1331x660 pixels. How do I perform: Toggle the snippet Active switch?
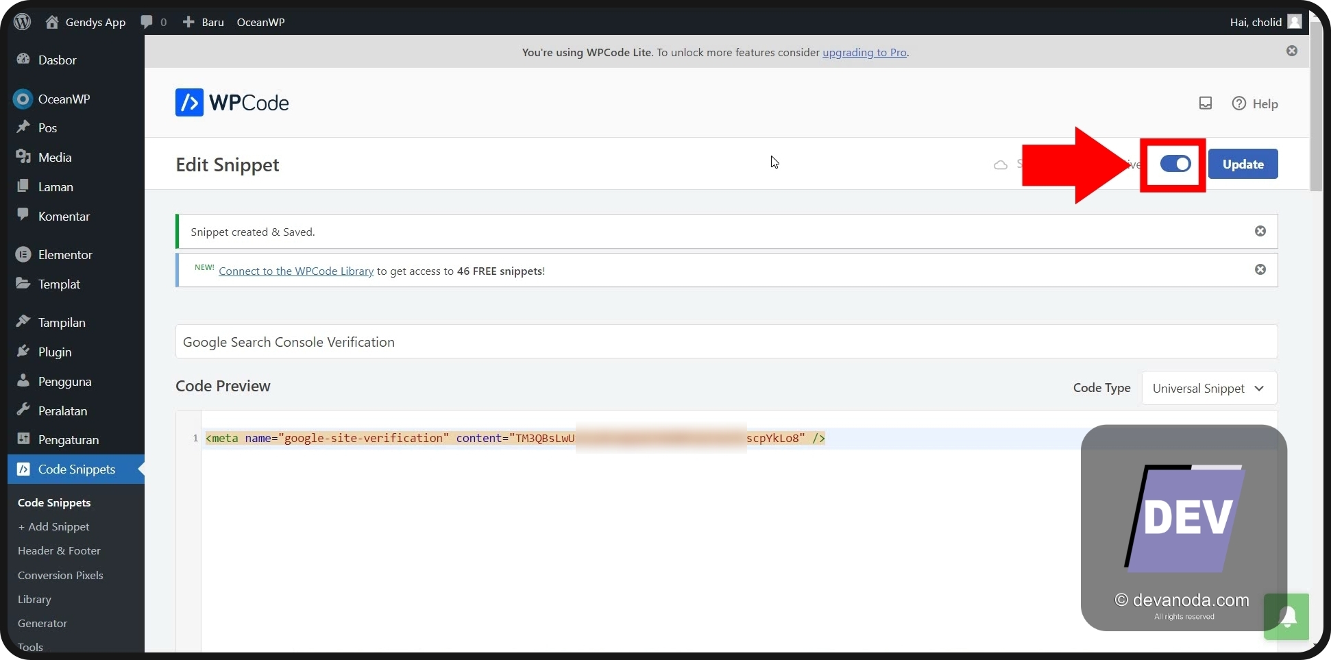pyautogui.click(x=1175, y=164)
